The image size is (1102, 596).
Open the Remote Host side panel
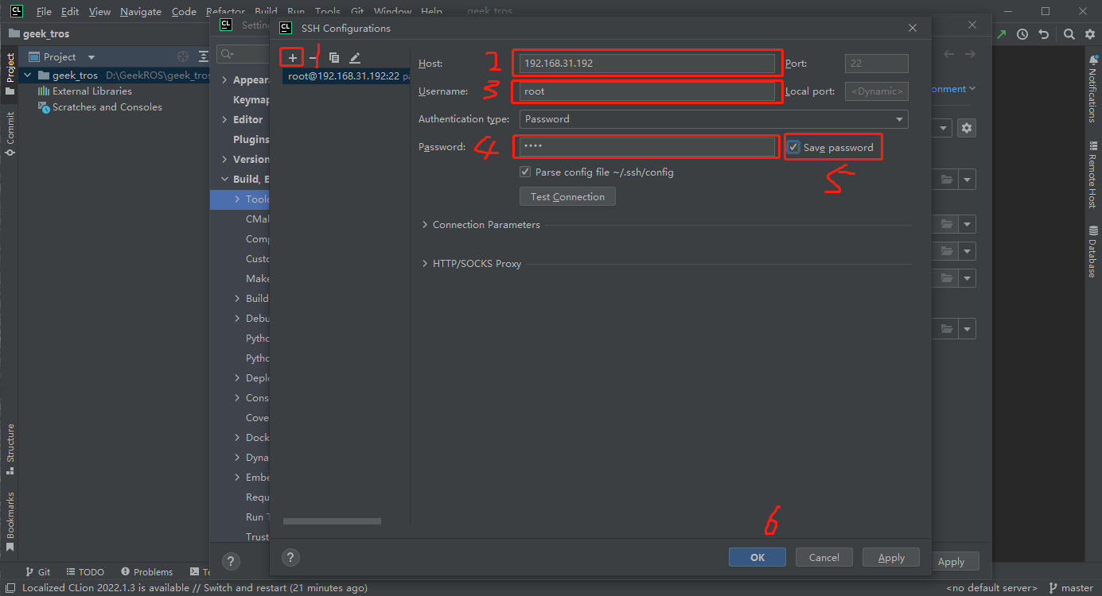point(1092,175)
